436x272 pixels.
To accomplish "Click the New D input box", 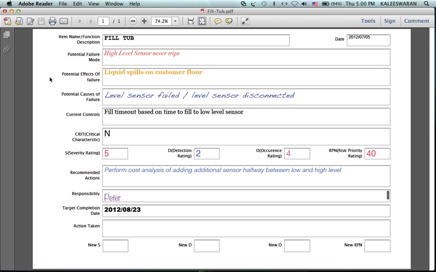I will pyautogui.click(x=207, y=246).
